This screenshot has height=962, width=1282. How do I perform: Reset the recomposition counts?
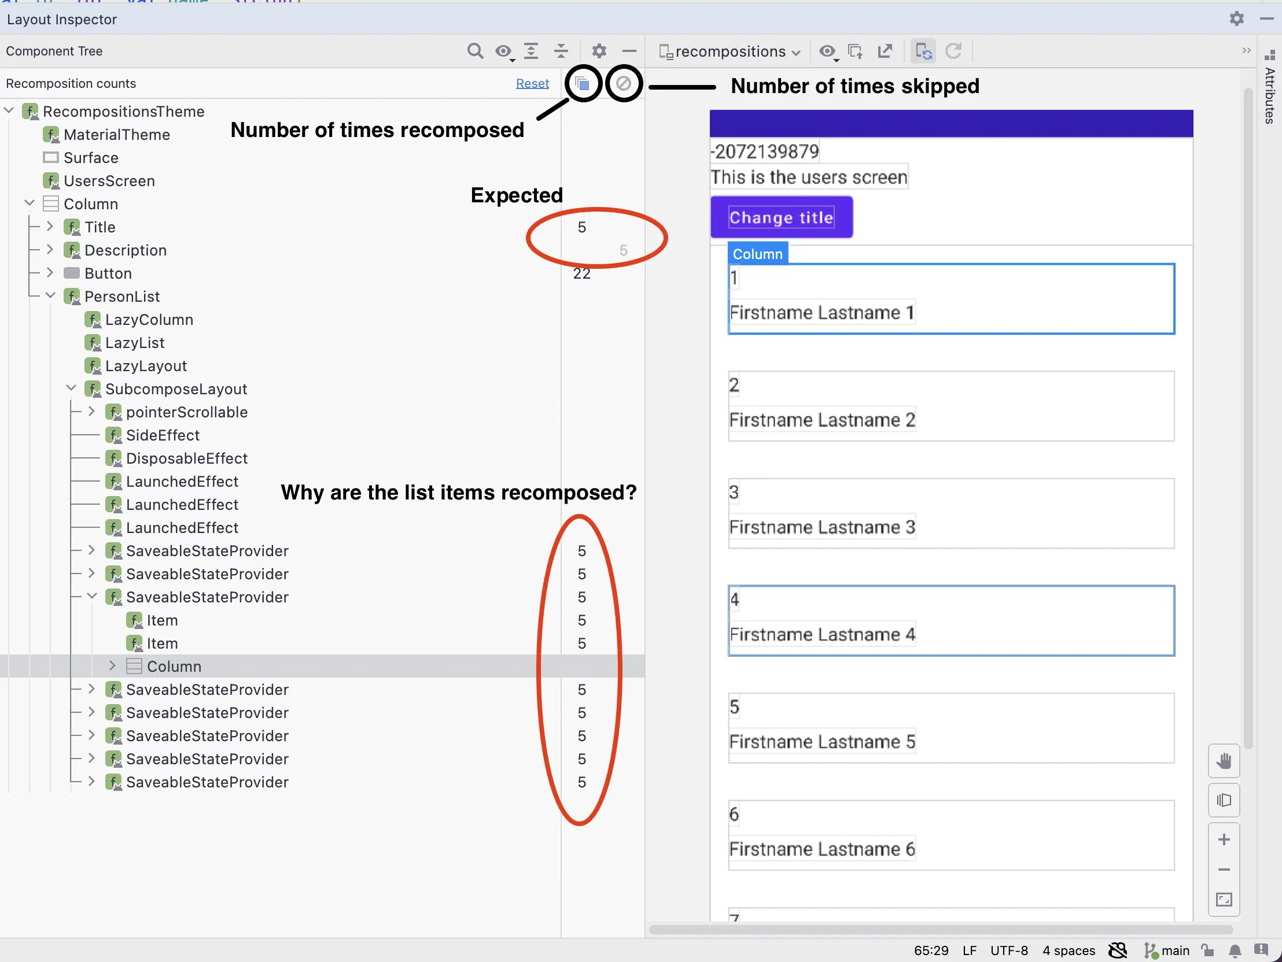coord(532,83)
